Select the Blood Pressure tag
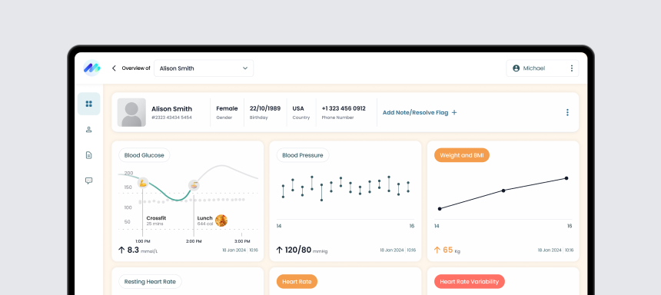Screen dimensions: 661x295 point(303,155)
